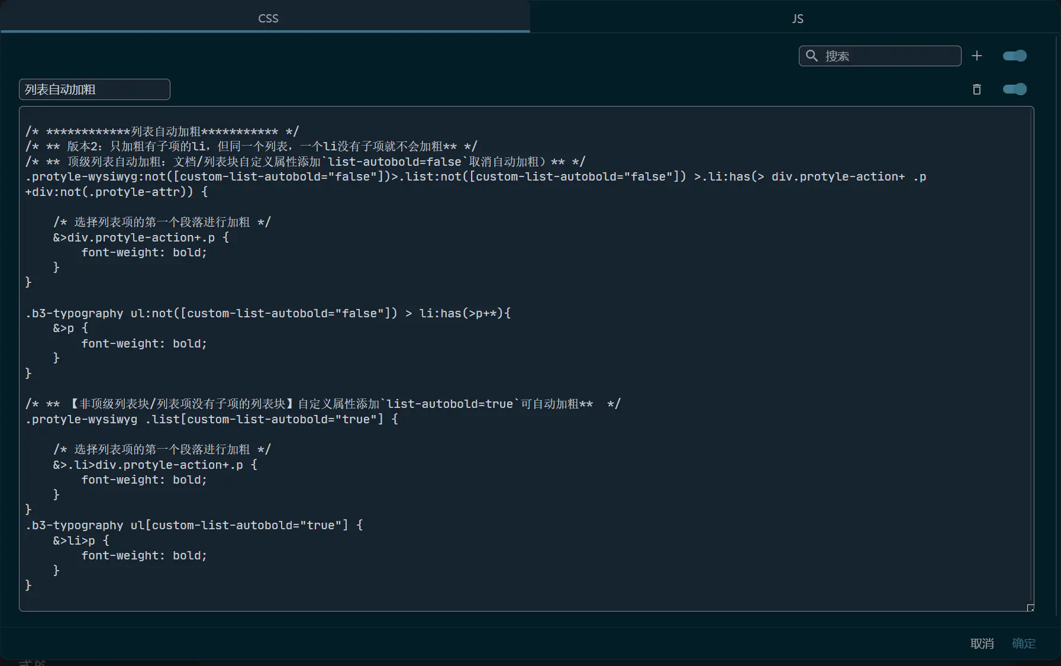Screen dimensions: 1061x666
Task: Add a new snippet with plus icon
Action: click(976, 56)
